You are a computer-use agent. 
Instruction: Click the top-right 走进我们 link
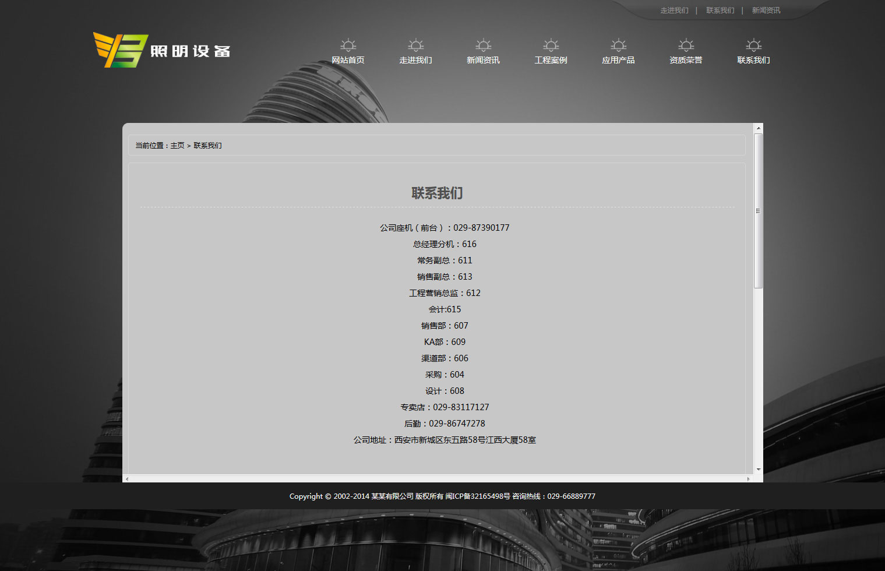674,10
